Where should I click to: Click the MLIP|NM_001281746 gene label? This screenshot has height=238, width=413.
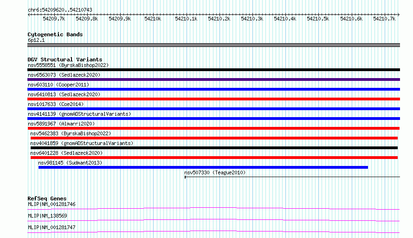[x=52, y=204]
